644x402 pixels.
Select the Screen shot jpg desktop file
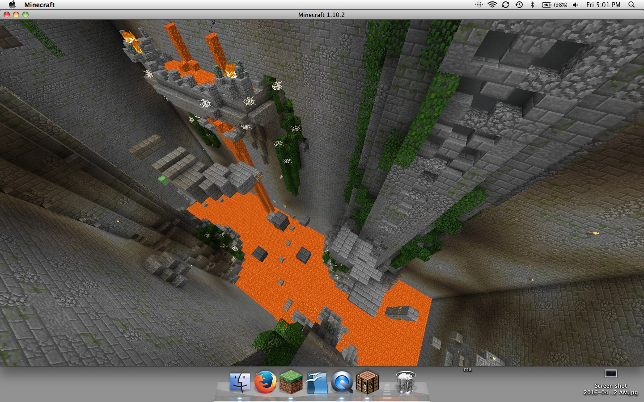click(x=610, y=382)
